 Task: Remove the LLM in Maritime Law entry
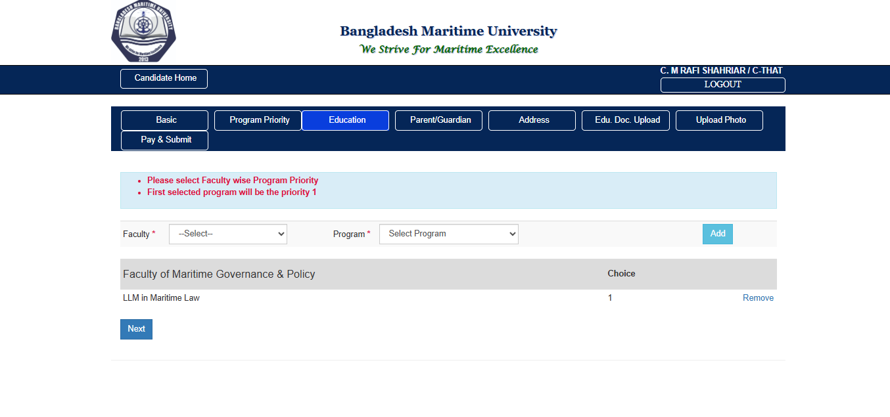point(758,298)
